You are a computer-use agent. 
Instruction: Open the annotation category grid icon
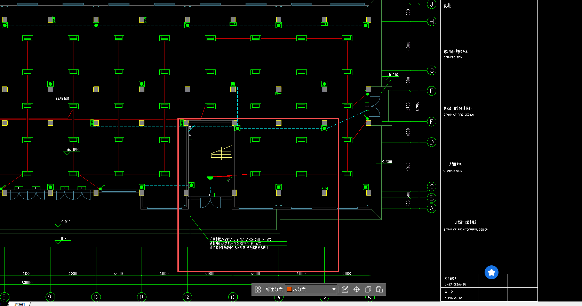258,289
